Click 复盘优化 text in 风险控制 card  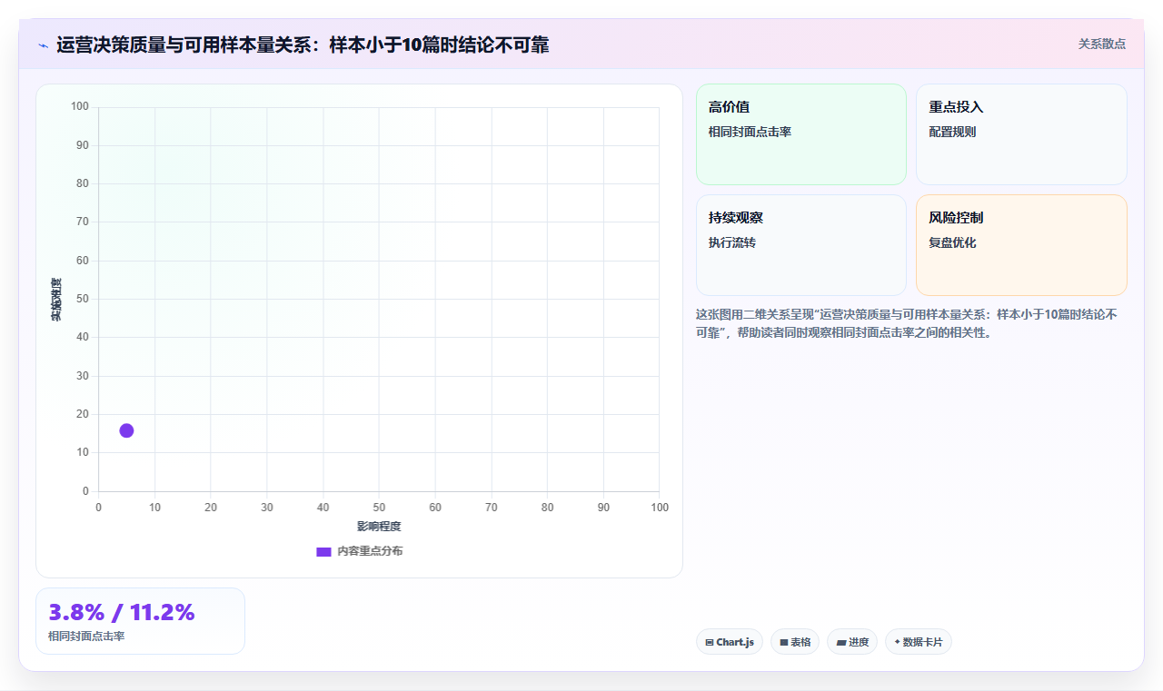click(x=952, y=242)
